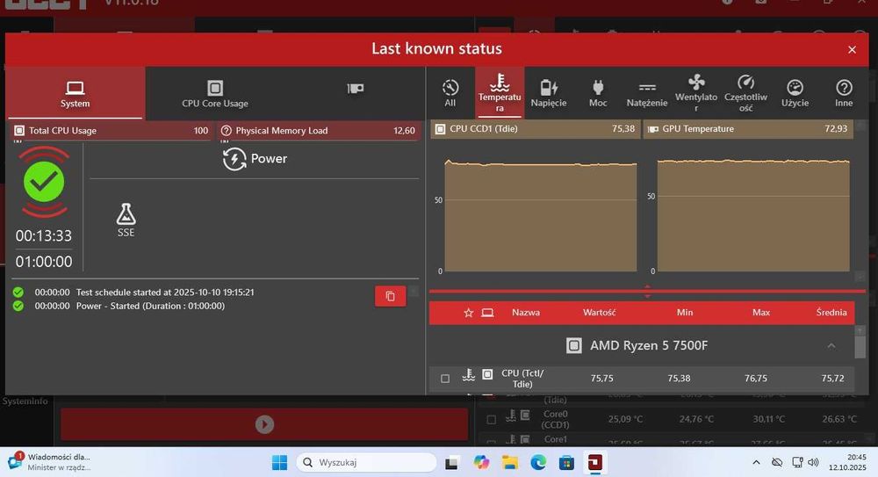The height and width of the screenshot is (477, 878).
Task: Click thermometer icon in CPU (Tctl/Tdie) row
Action: [469, 375]
